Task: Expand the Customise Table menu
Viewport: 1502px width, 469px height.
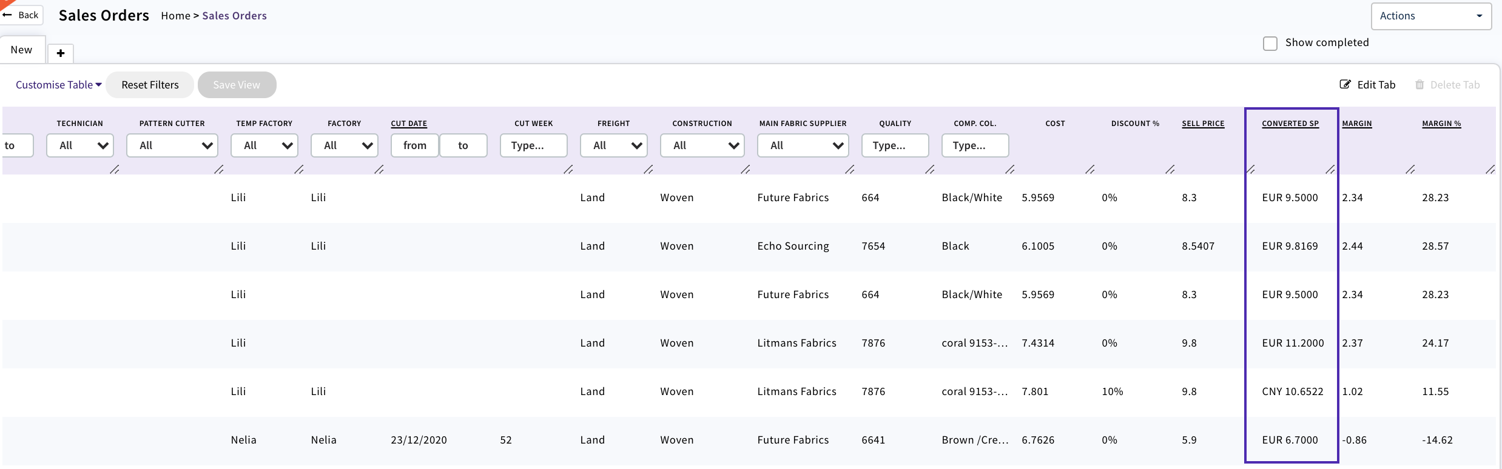Action: (x=58, y=85)
